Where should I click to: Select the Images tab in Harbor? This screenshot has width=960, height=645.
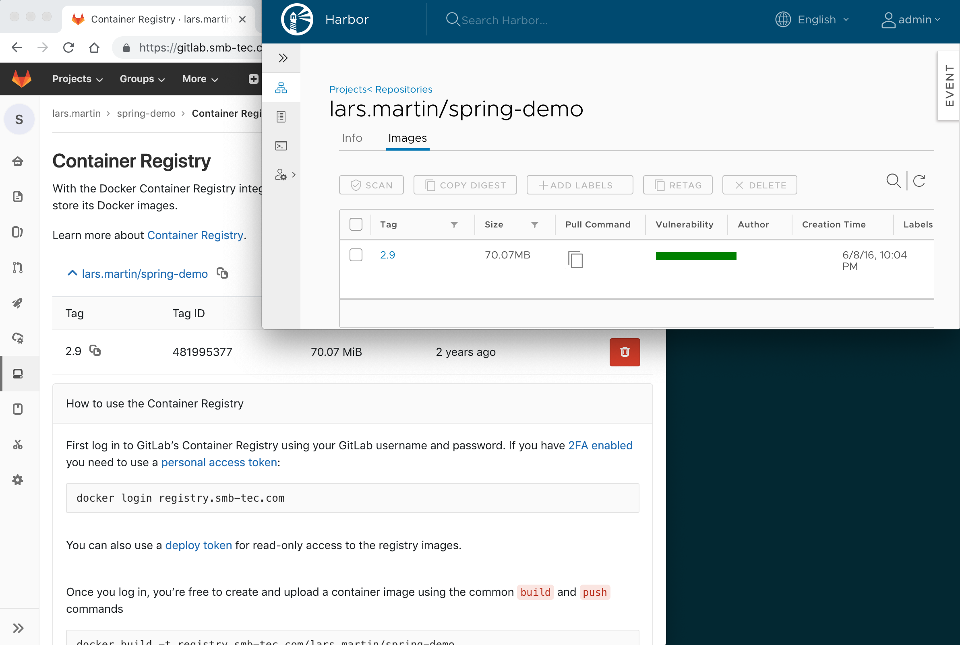(407, 138)
